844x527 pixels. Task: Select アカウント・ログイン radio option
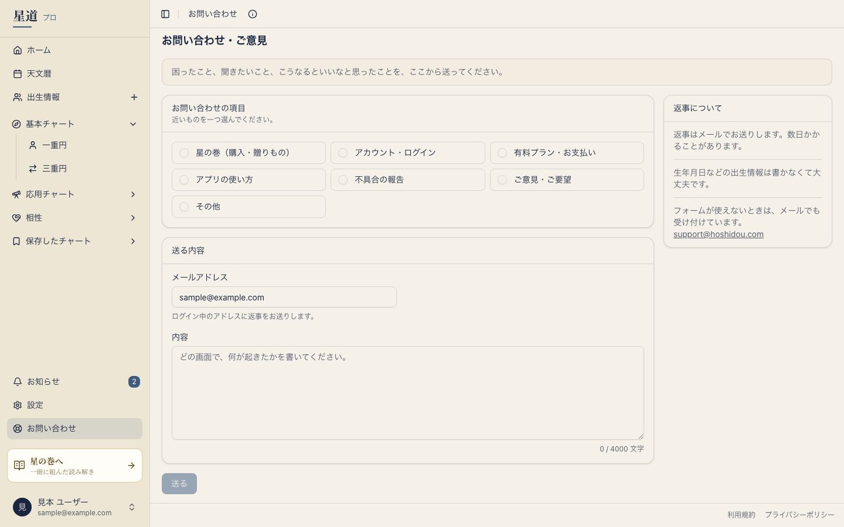[x=408, y=153]
